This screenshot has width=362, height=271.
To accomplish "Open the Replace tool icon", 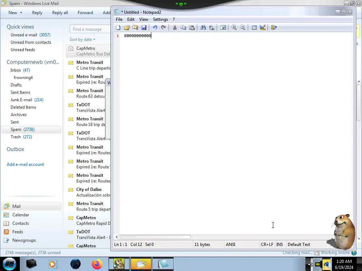I will coord(212,28).
